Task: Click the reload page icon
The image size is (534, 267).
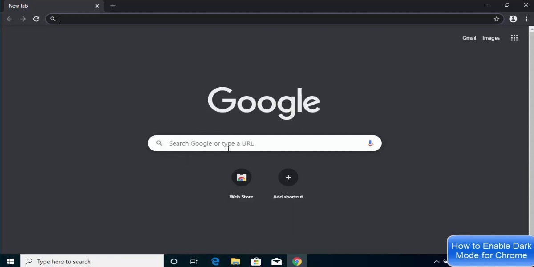Action: [36, 19]
